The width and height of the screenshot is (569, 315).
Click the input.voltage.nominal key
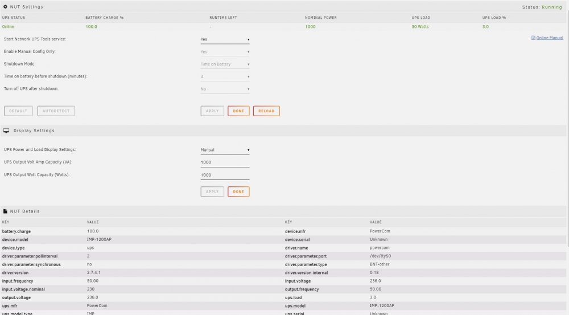(23, 289)
